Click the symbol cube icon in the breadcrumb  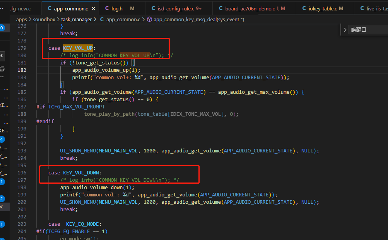coord(149,20)
